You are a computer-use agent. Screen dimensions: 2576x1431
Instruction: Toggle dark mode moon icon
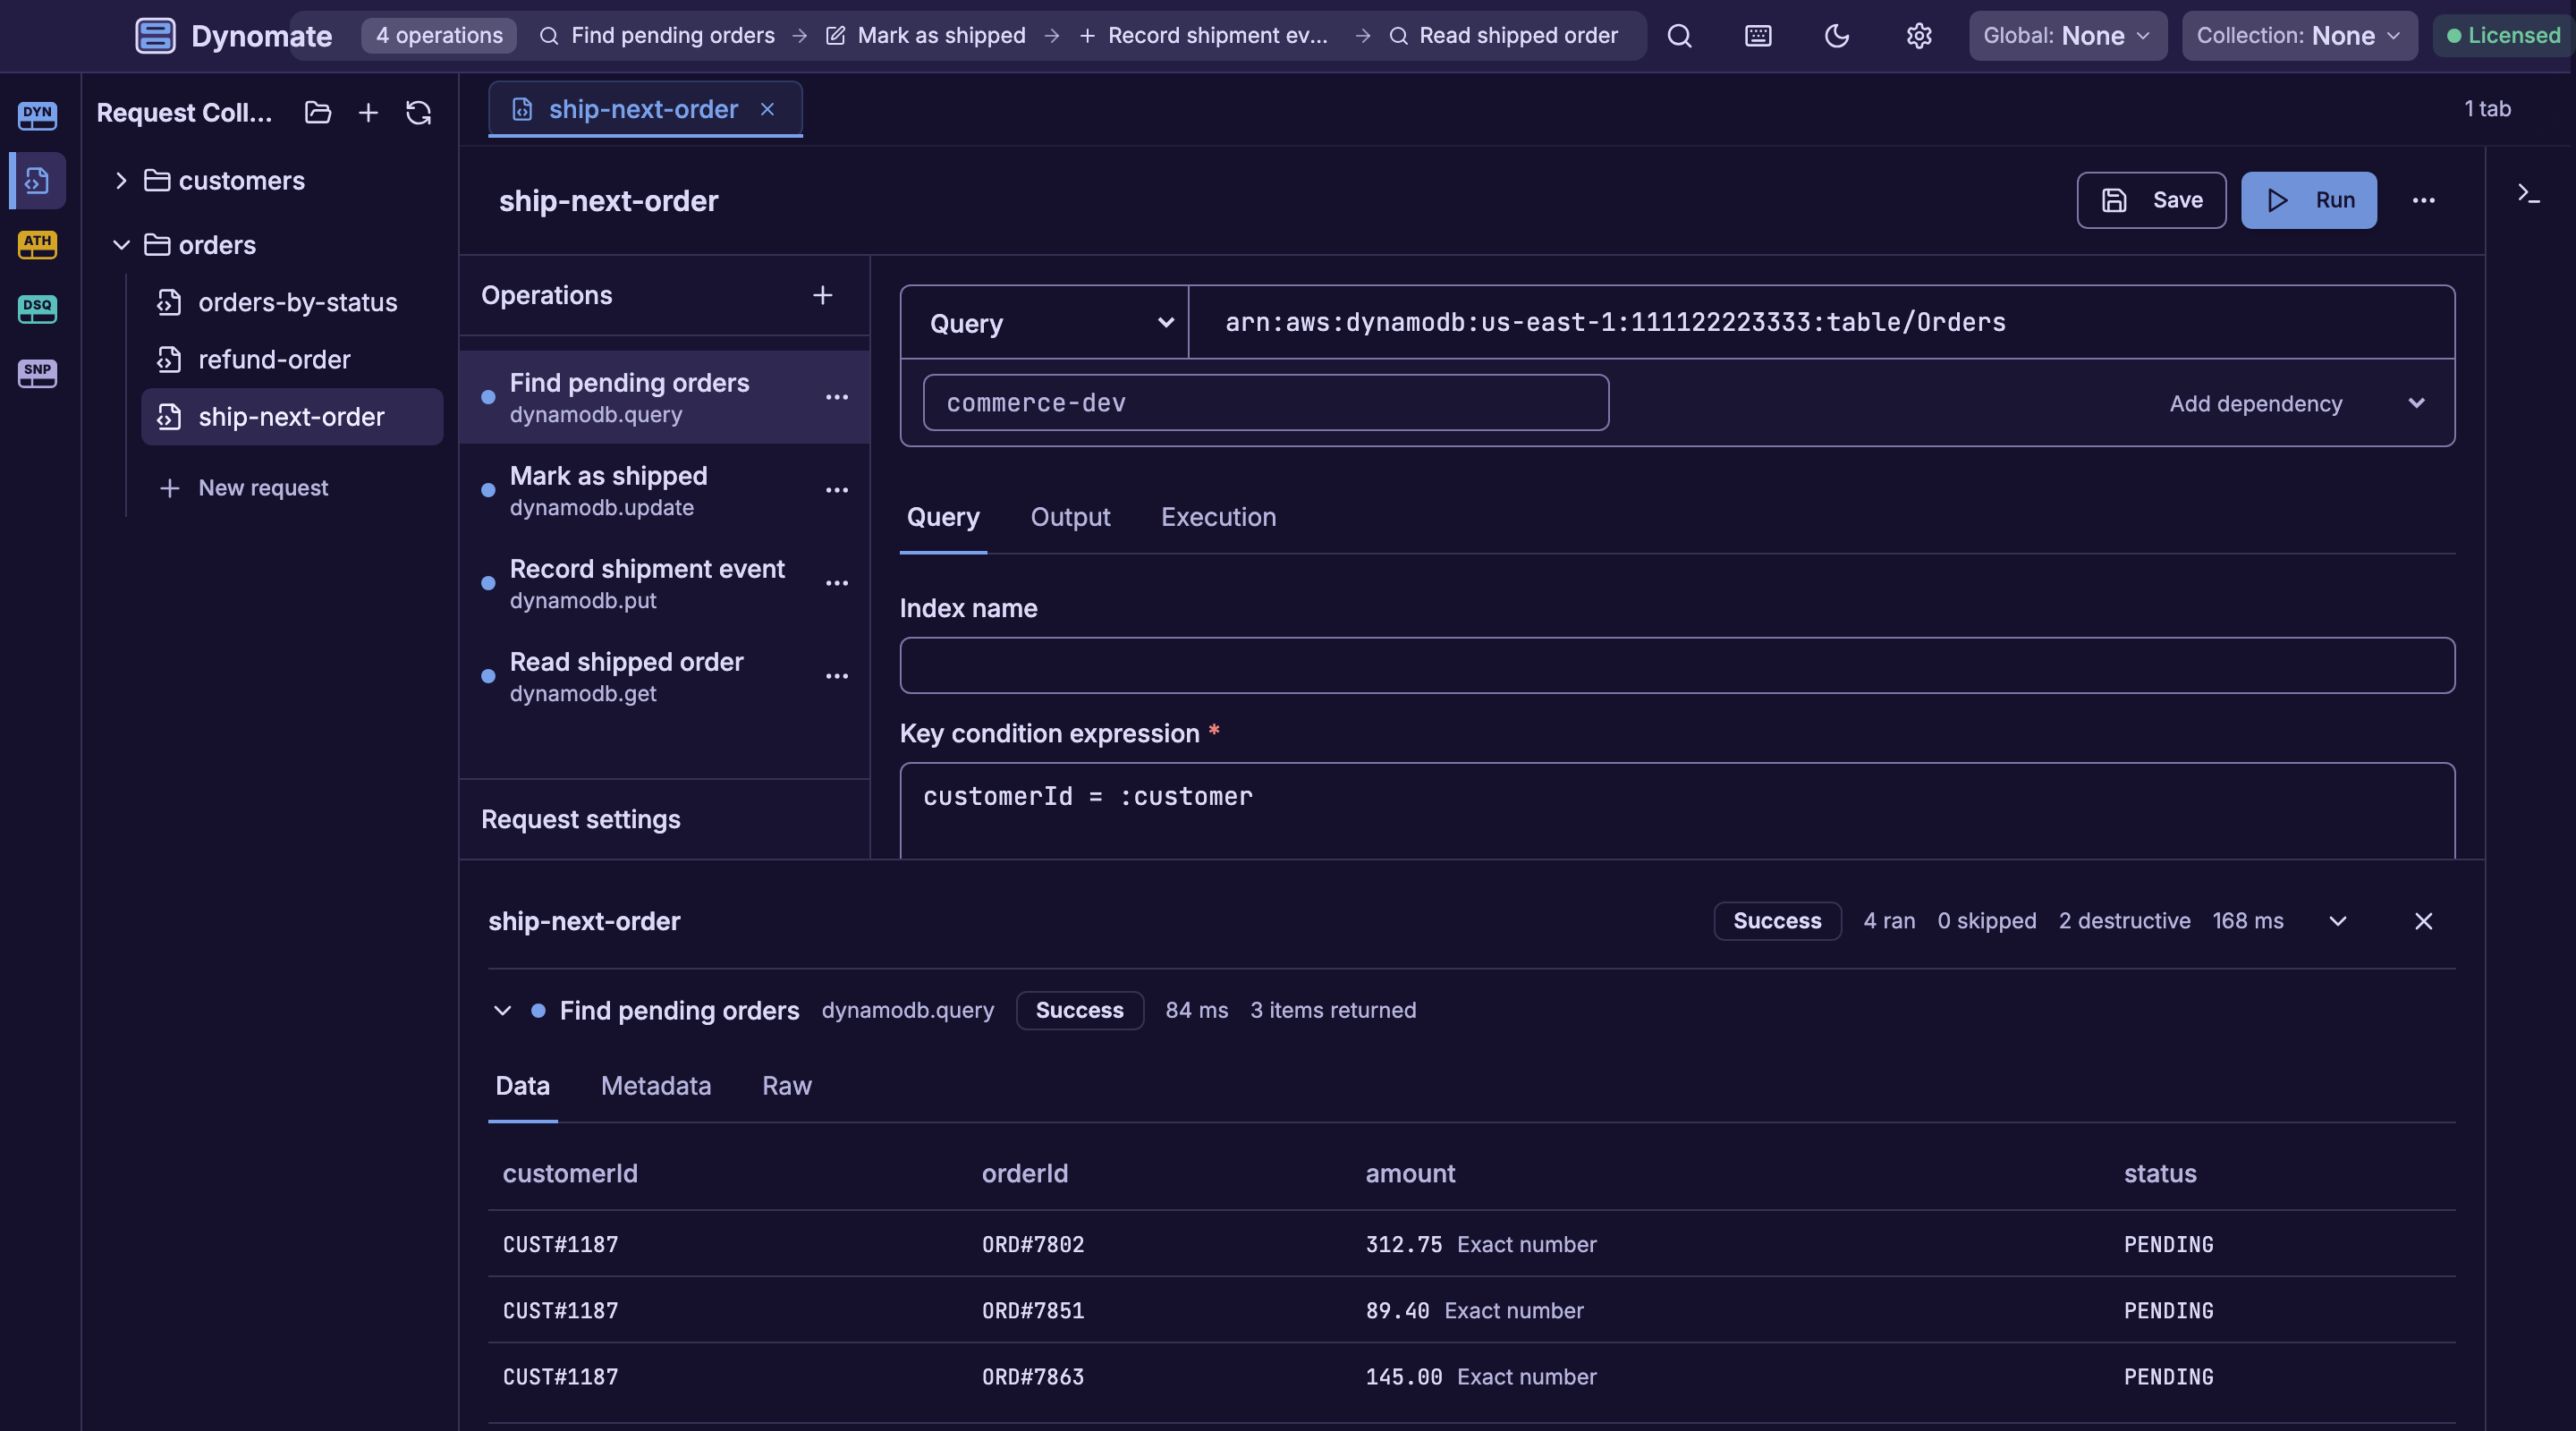tap(1836, 36)
